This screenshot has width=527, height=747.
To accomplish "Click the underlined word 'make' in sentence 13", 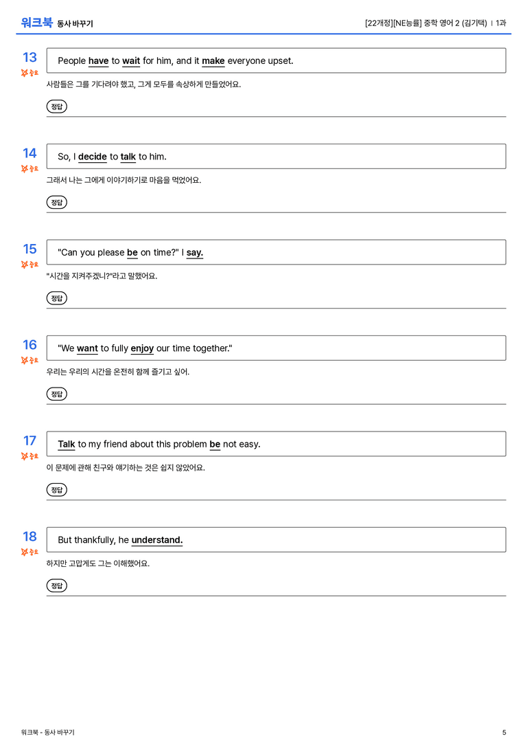I will pyautogui.click(x=213, y=61).
